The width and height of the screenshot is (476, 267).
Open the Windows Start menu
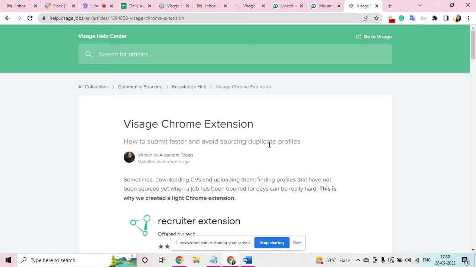pyautogui.click(x=8, y=260)
